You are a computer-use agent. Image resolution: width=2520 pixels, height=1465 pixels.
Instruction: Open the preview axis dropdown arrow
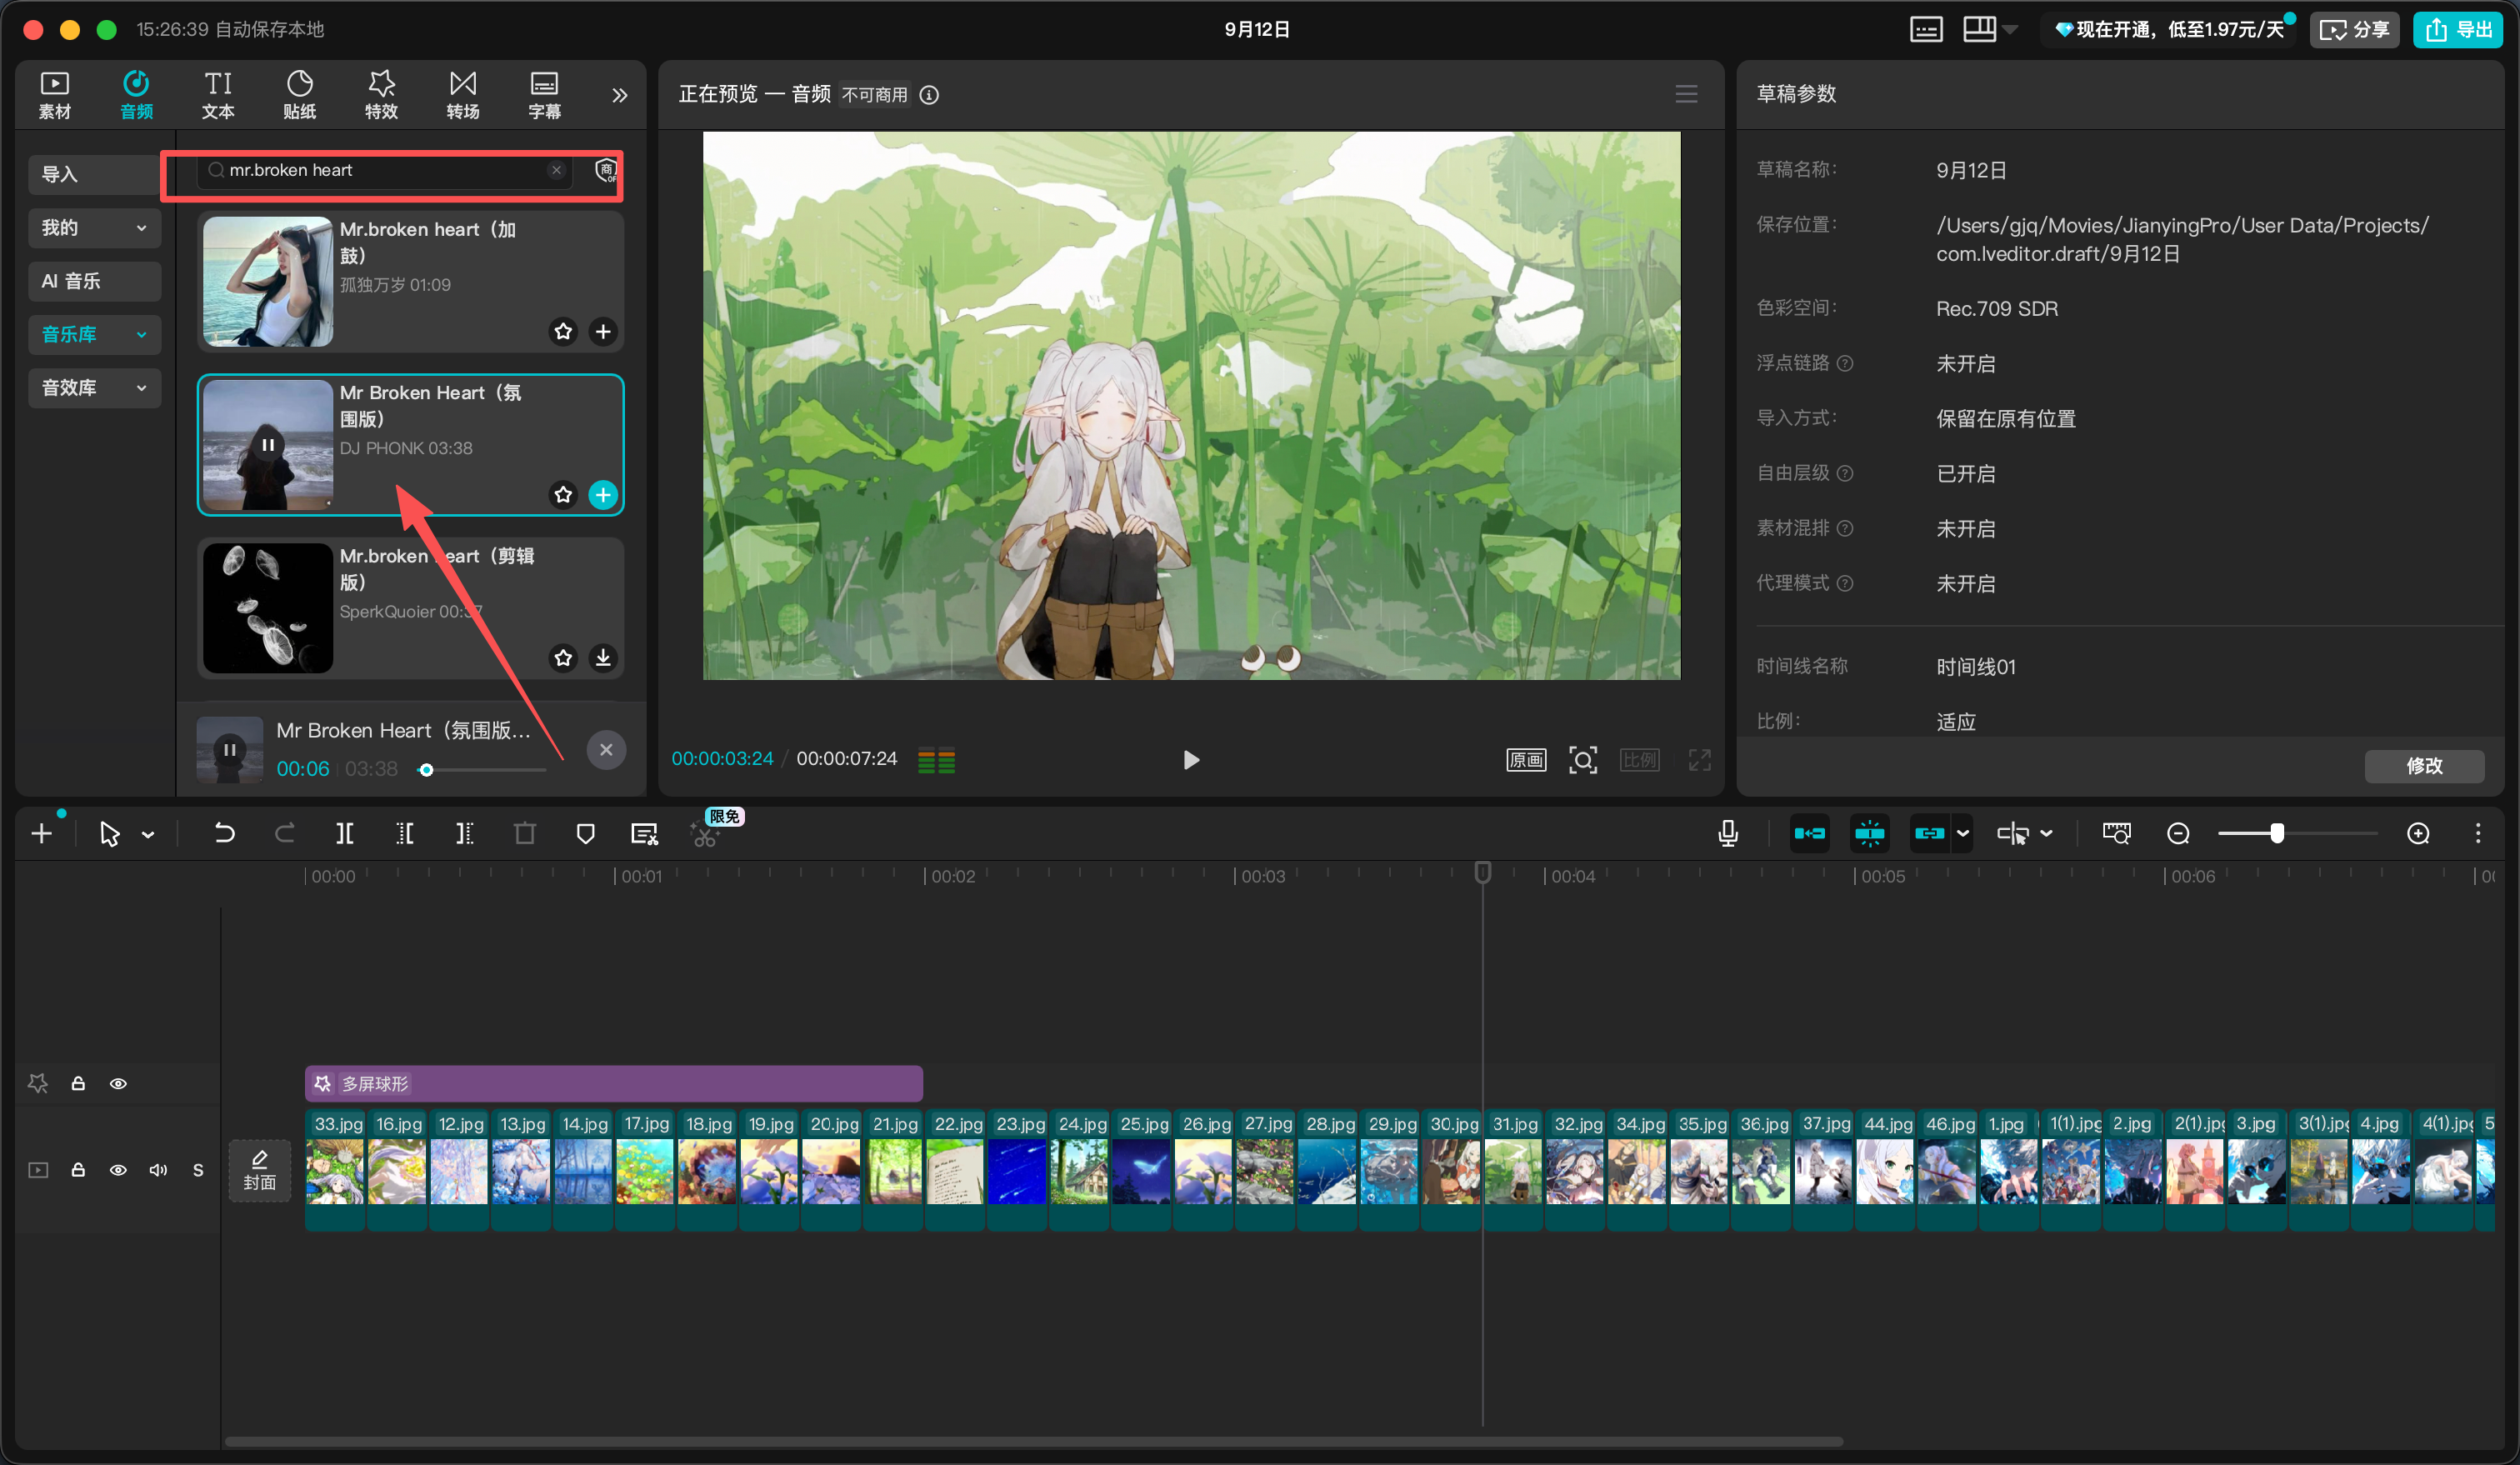[x=2047, y=833]
